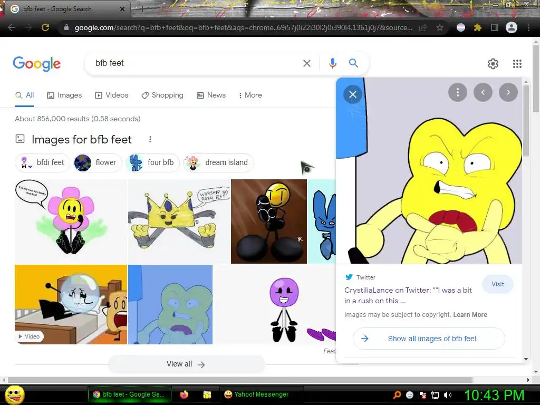Close the image preview panel
This screenshot has height=405, width=540.
(353, 94)
